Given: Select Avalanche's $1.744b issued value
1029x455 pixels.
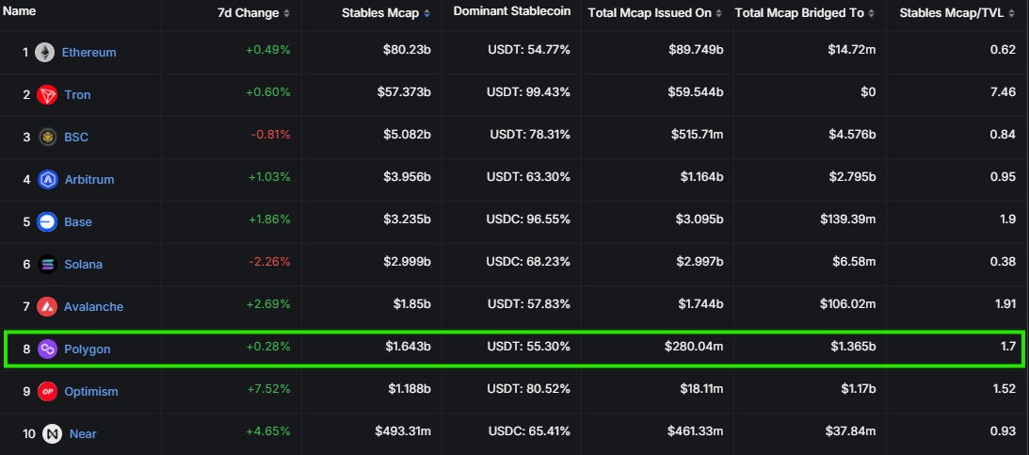Looking at the screenshot, I should (x=699, y=304).
